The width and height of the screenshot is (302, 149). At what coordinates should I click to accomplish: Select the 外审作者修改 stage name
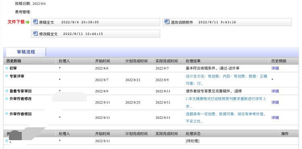click(x=21, y=99)
